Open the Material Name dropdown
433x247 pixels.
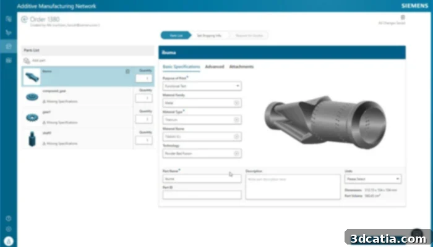[202, 136]
